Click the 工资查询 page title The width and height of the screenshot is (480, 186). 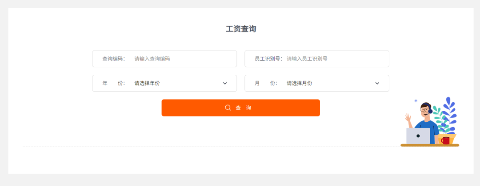click(x=241, y=29)
